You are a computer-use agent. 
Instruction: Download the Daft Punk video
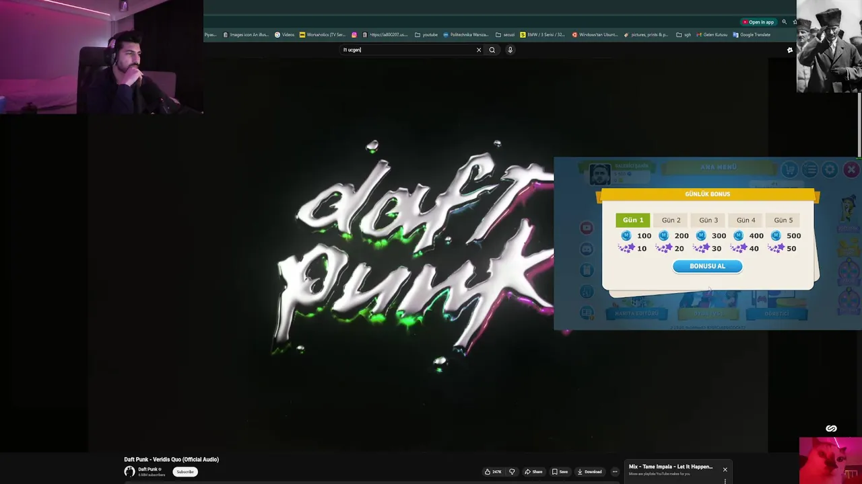pos(589,472)
